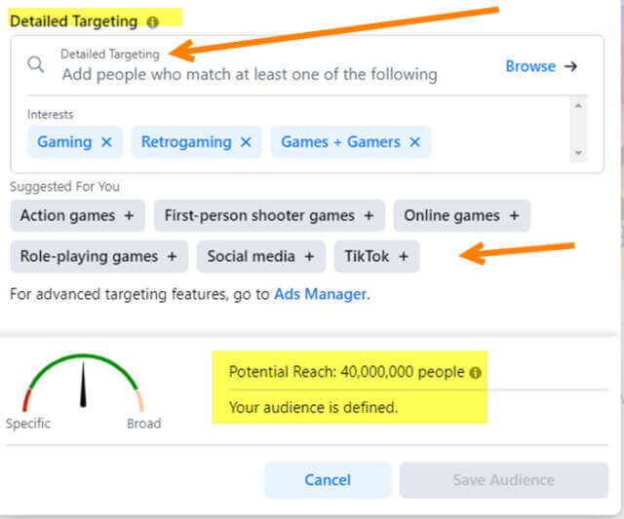Viewport: 624px width, 519px height.
Task: Click the Cancel button
Action: click(328, 480)
